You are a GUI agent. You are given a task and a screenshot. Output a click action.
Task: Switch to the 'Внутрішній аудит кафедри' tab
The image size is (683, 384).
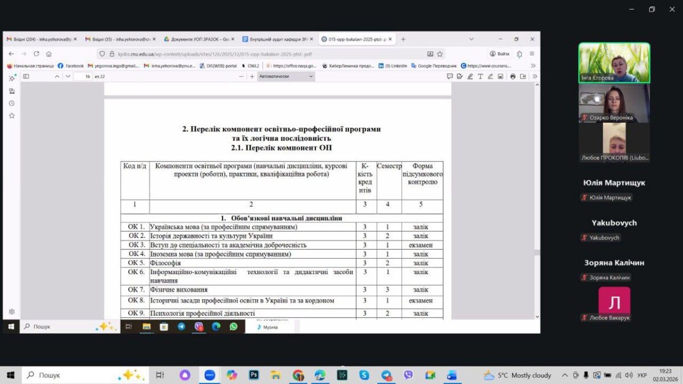(x=275, y=39)
